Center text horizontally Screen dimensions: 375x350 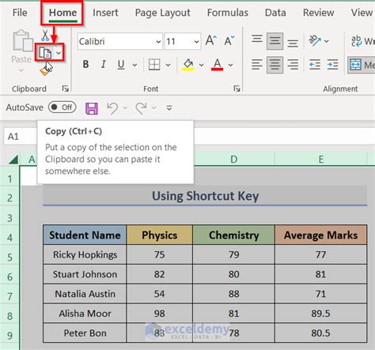coord(275,65)
